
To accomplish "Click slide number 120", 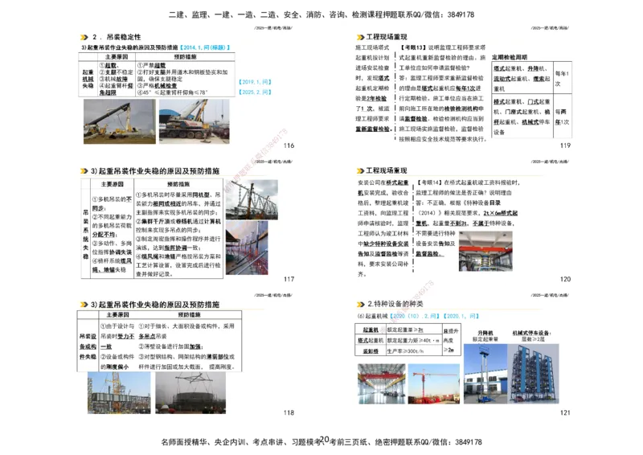I will tap(565, 279).
